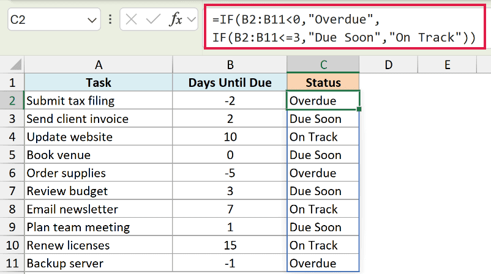Click the "Update website" cell
Viewport: 491px width, 274px height.
(x=99, y=136)
